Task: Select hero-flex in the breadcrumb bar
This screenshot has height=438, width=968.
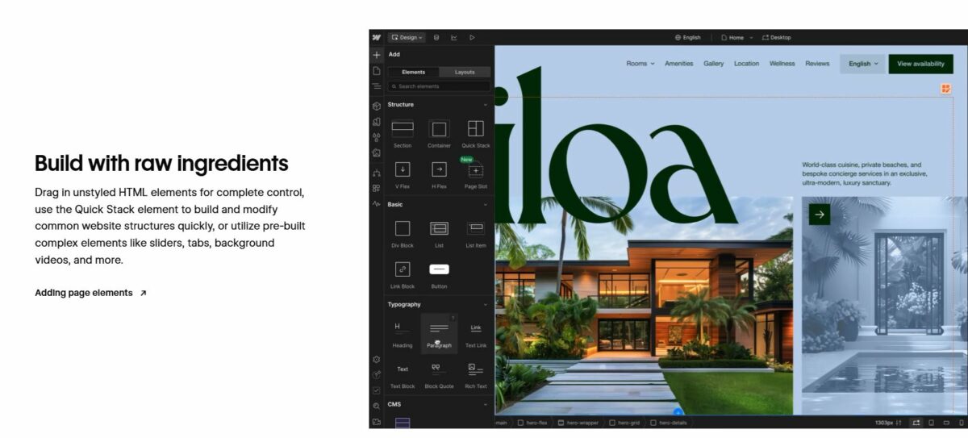Action: [533, 423]
